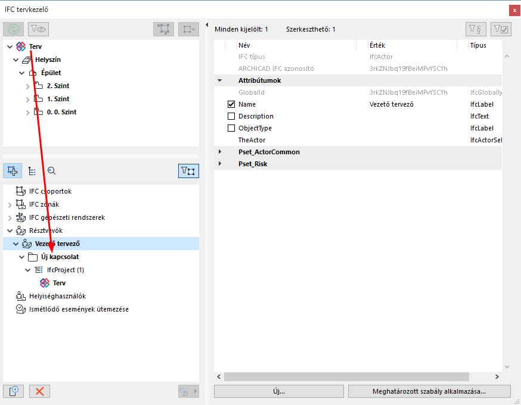This screenshot has width=521, height=405.
Task: Collapse the Új kapcsolat folder node
Action: (x=22, y=257)
